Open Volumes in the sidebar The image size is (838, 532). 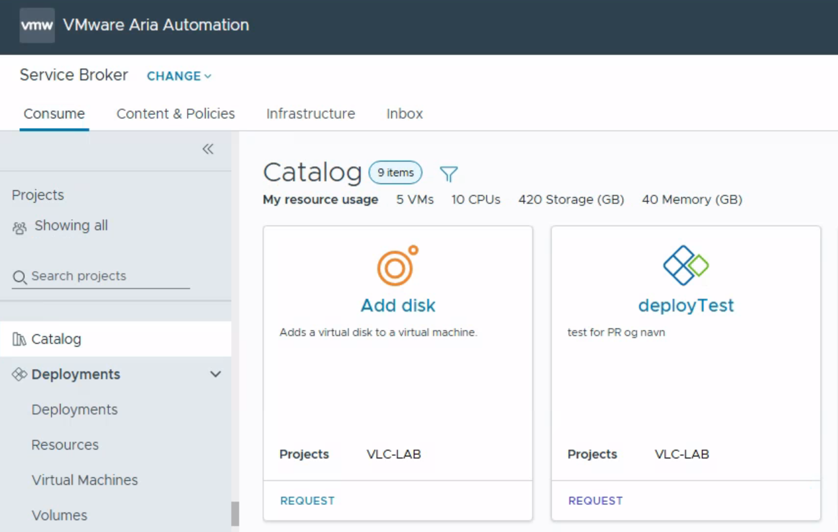tap(59, 515)
